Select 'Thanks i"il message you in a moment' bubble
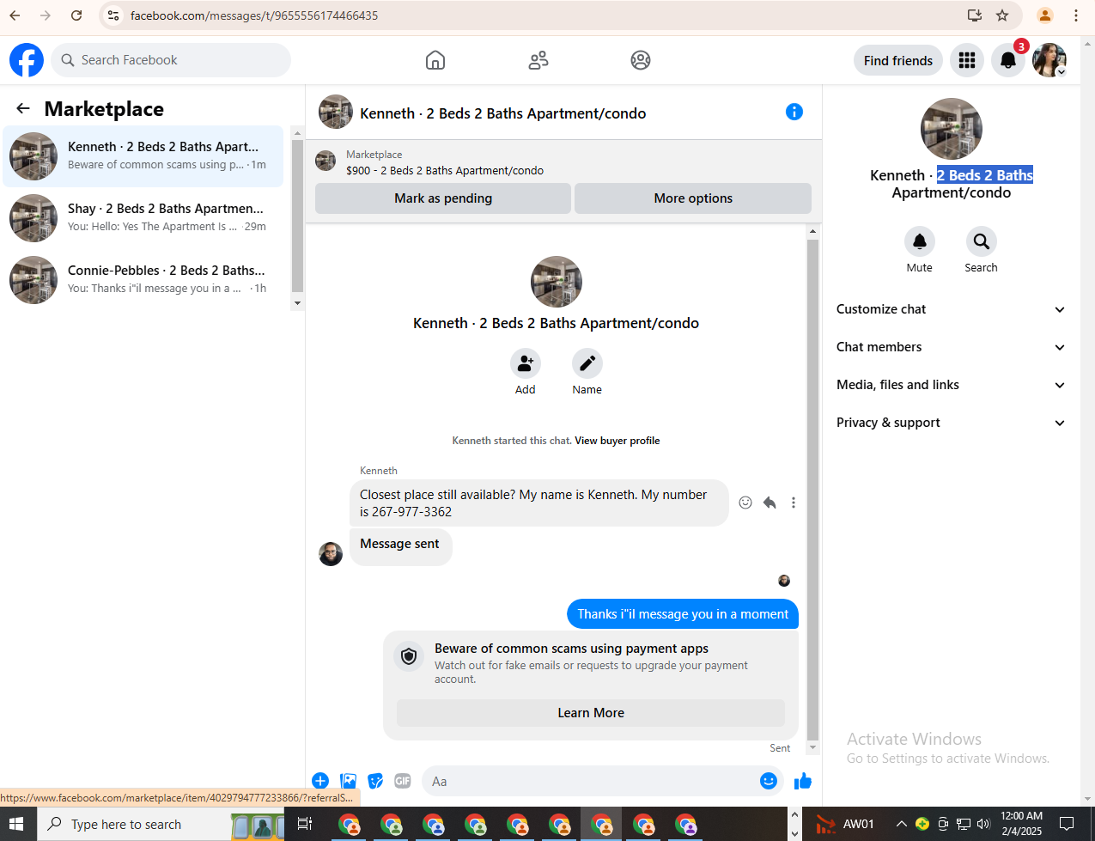 683,614
